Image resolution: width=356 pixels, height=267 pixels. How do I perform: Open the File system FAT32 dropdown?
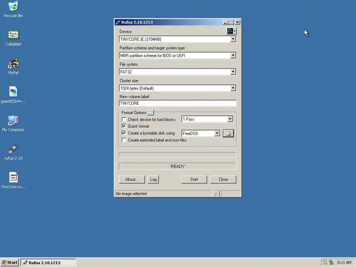point(178,72)
